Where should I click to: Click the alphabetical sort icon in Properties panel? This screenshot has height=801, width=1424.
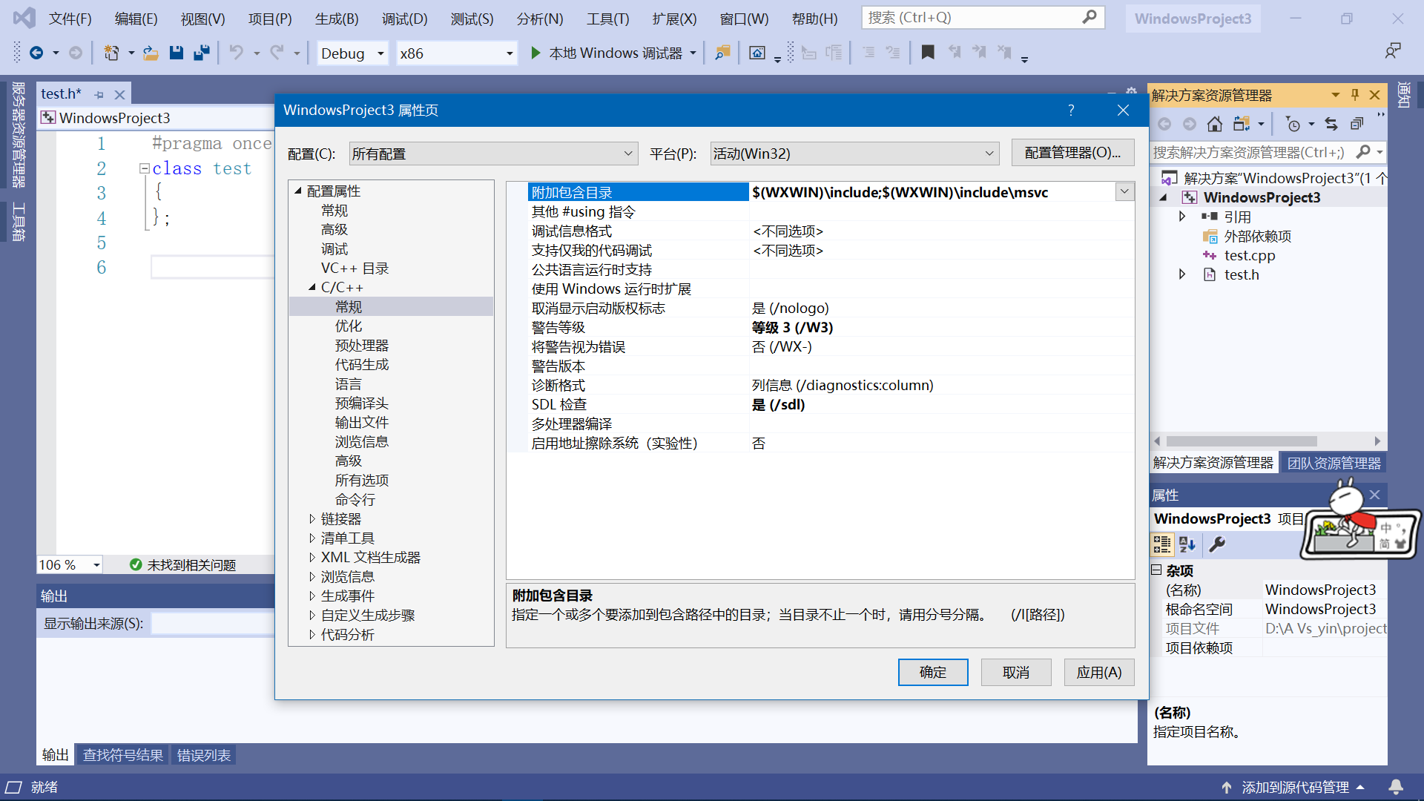point(1187,544)
